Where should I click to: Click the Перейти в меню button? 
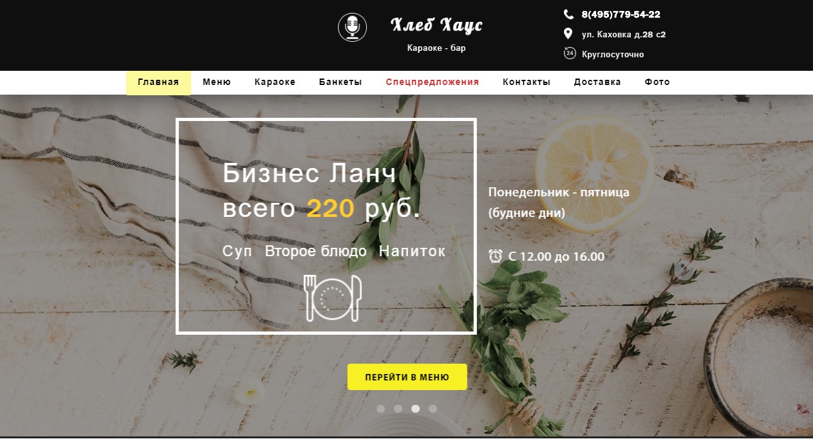click(x=407, y=377)
